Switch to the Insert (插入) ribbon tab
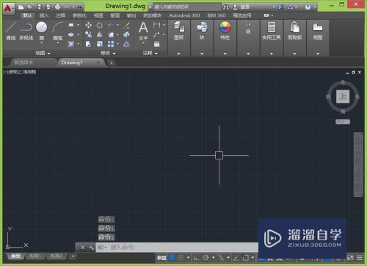Screen dimensions: 367x266 (44, 15)
